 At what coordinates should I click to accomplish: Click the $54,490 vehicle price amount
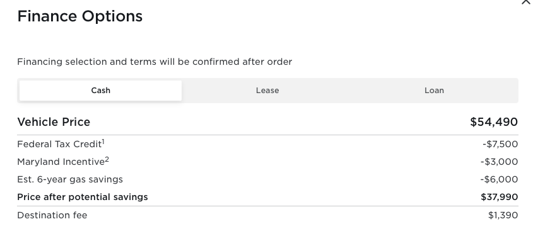494,122
